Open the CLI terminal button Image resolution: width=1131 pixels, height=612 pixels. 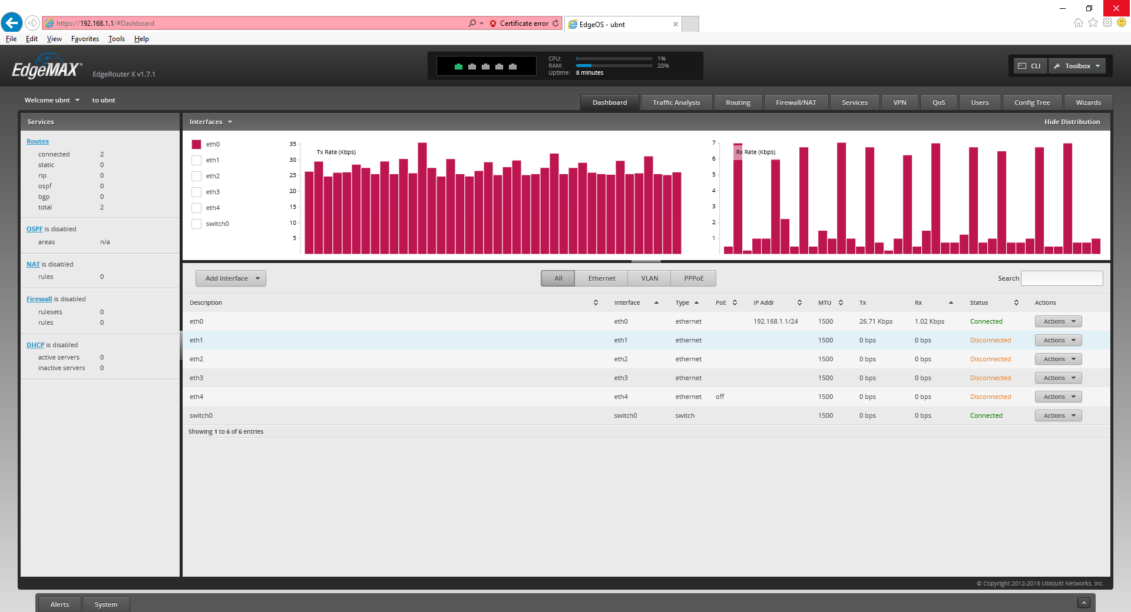(x=1030, y=66)
